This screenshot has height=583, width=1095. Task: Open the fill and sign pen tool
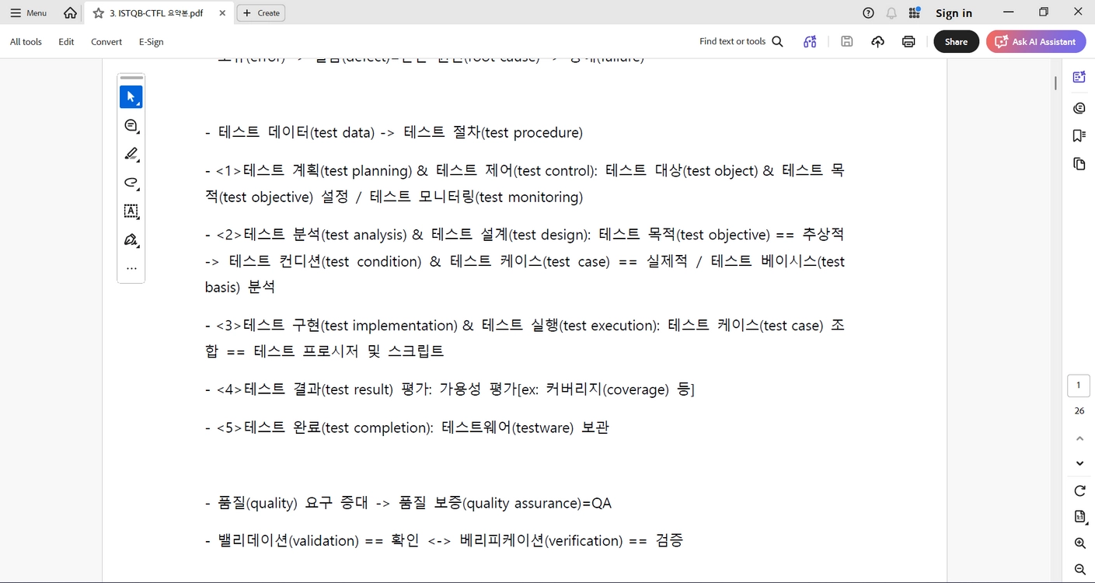point(131,239)
